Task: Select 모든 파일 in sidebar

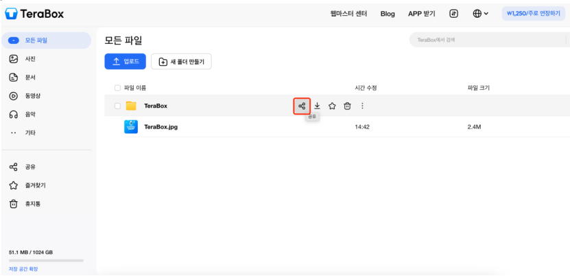Action: (x=46, y=41)
